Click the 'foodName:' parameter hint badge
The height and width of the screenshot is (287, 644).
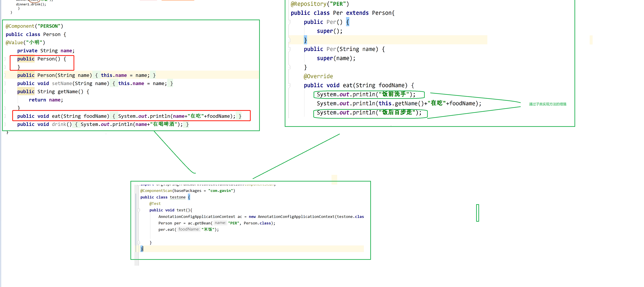(x=189, y=229)
